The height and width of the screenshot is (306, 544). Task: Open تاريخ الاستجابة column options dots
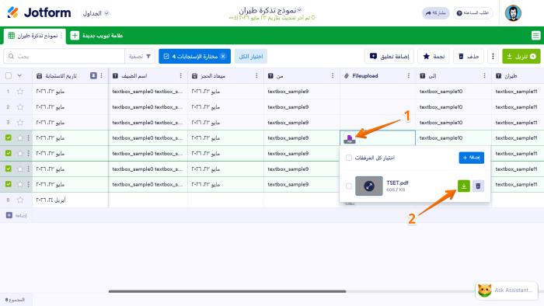tap(101, 75)
